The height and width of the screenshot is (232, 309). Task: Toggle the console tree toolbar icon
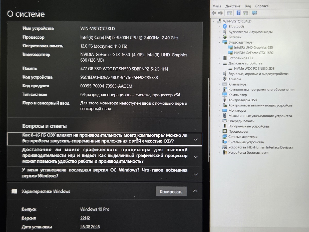(x=229, y=13)
